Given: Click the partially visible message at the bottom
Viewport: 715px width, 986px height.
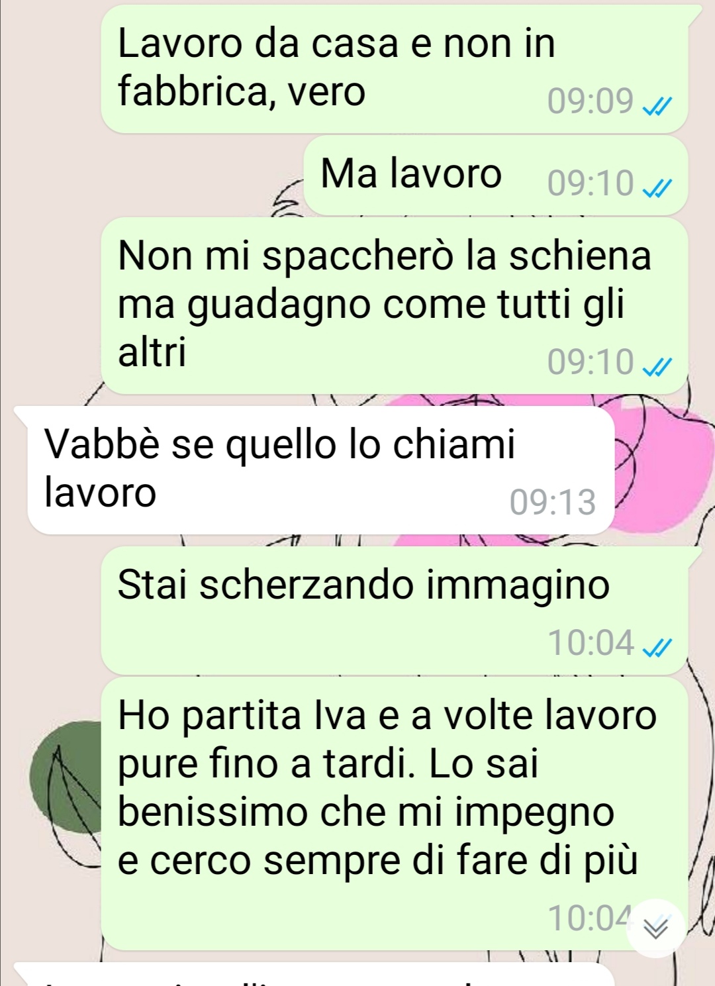Looking at the screenshot, I should pyautogui.click(x=314, y=975).
